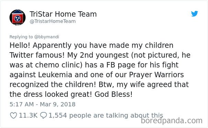Click the boredpanda.com watermark
Screen dimensions: 208x128
[172, 121]
